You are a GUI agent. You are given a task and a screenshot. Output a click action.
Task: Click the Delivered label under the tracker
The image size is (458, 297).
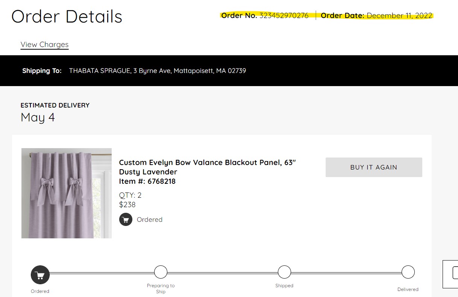(408, 289)
